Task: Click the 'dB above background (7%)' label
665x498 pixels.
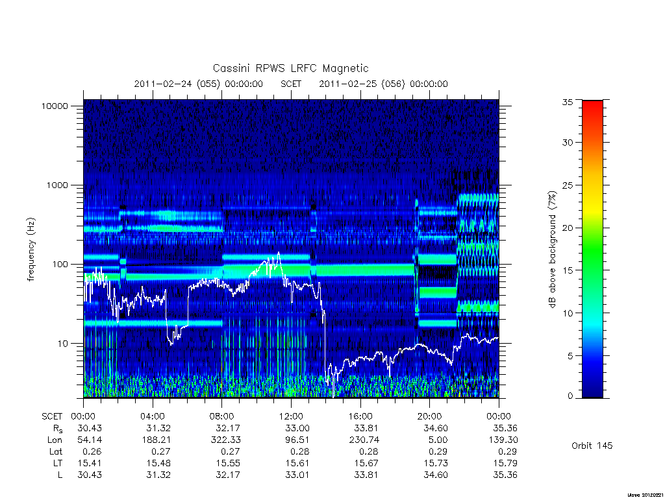Action: pyautogui.click(x=552, y=250)
